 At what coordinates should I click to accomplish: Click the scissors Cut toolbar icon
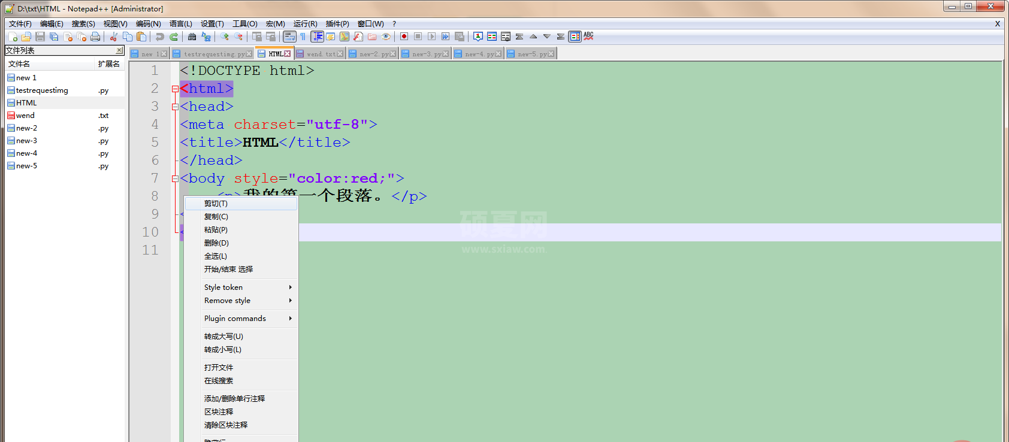(x=113, y=37)
